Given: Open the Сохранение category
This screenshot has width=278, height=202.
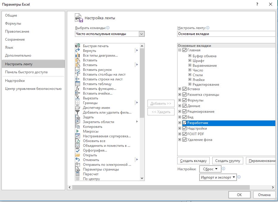Looking at the screenshot, I should tap(33, 39).
